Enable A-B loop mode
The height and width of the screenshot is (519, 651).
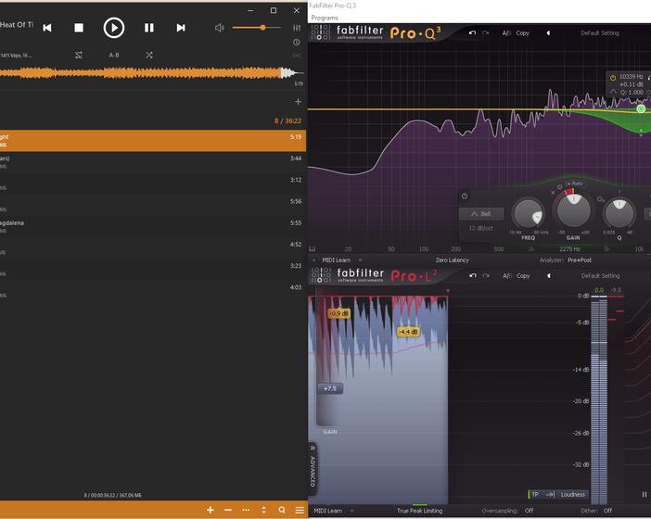[x=114, y=56]
